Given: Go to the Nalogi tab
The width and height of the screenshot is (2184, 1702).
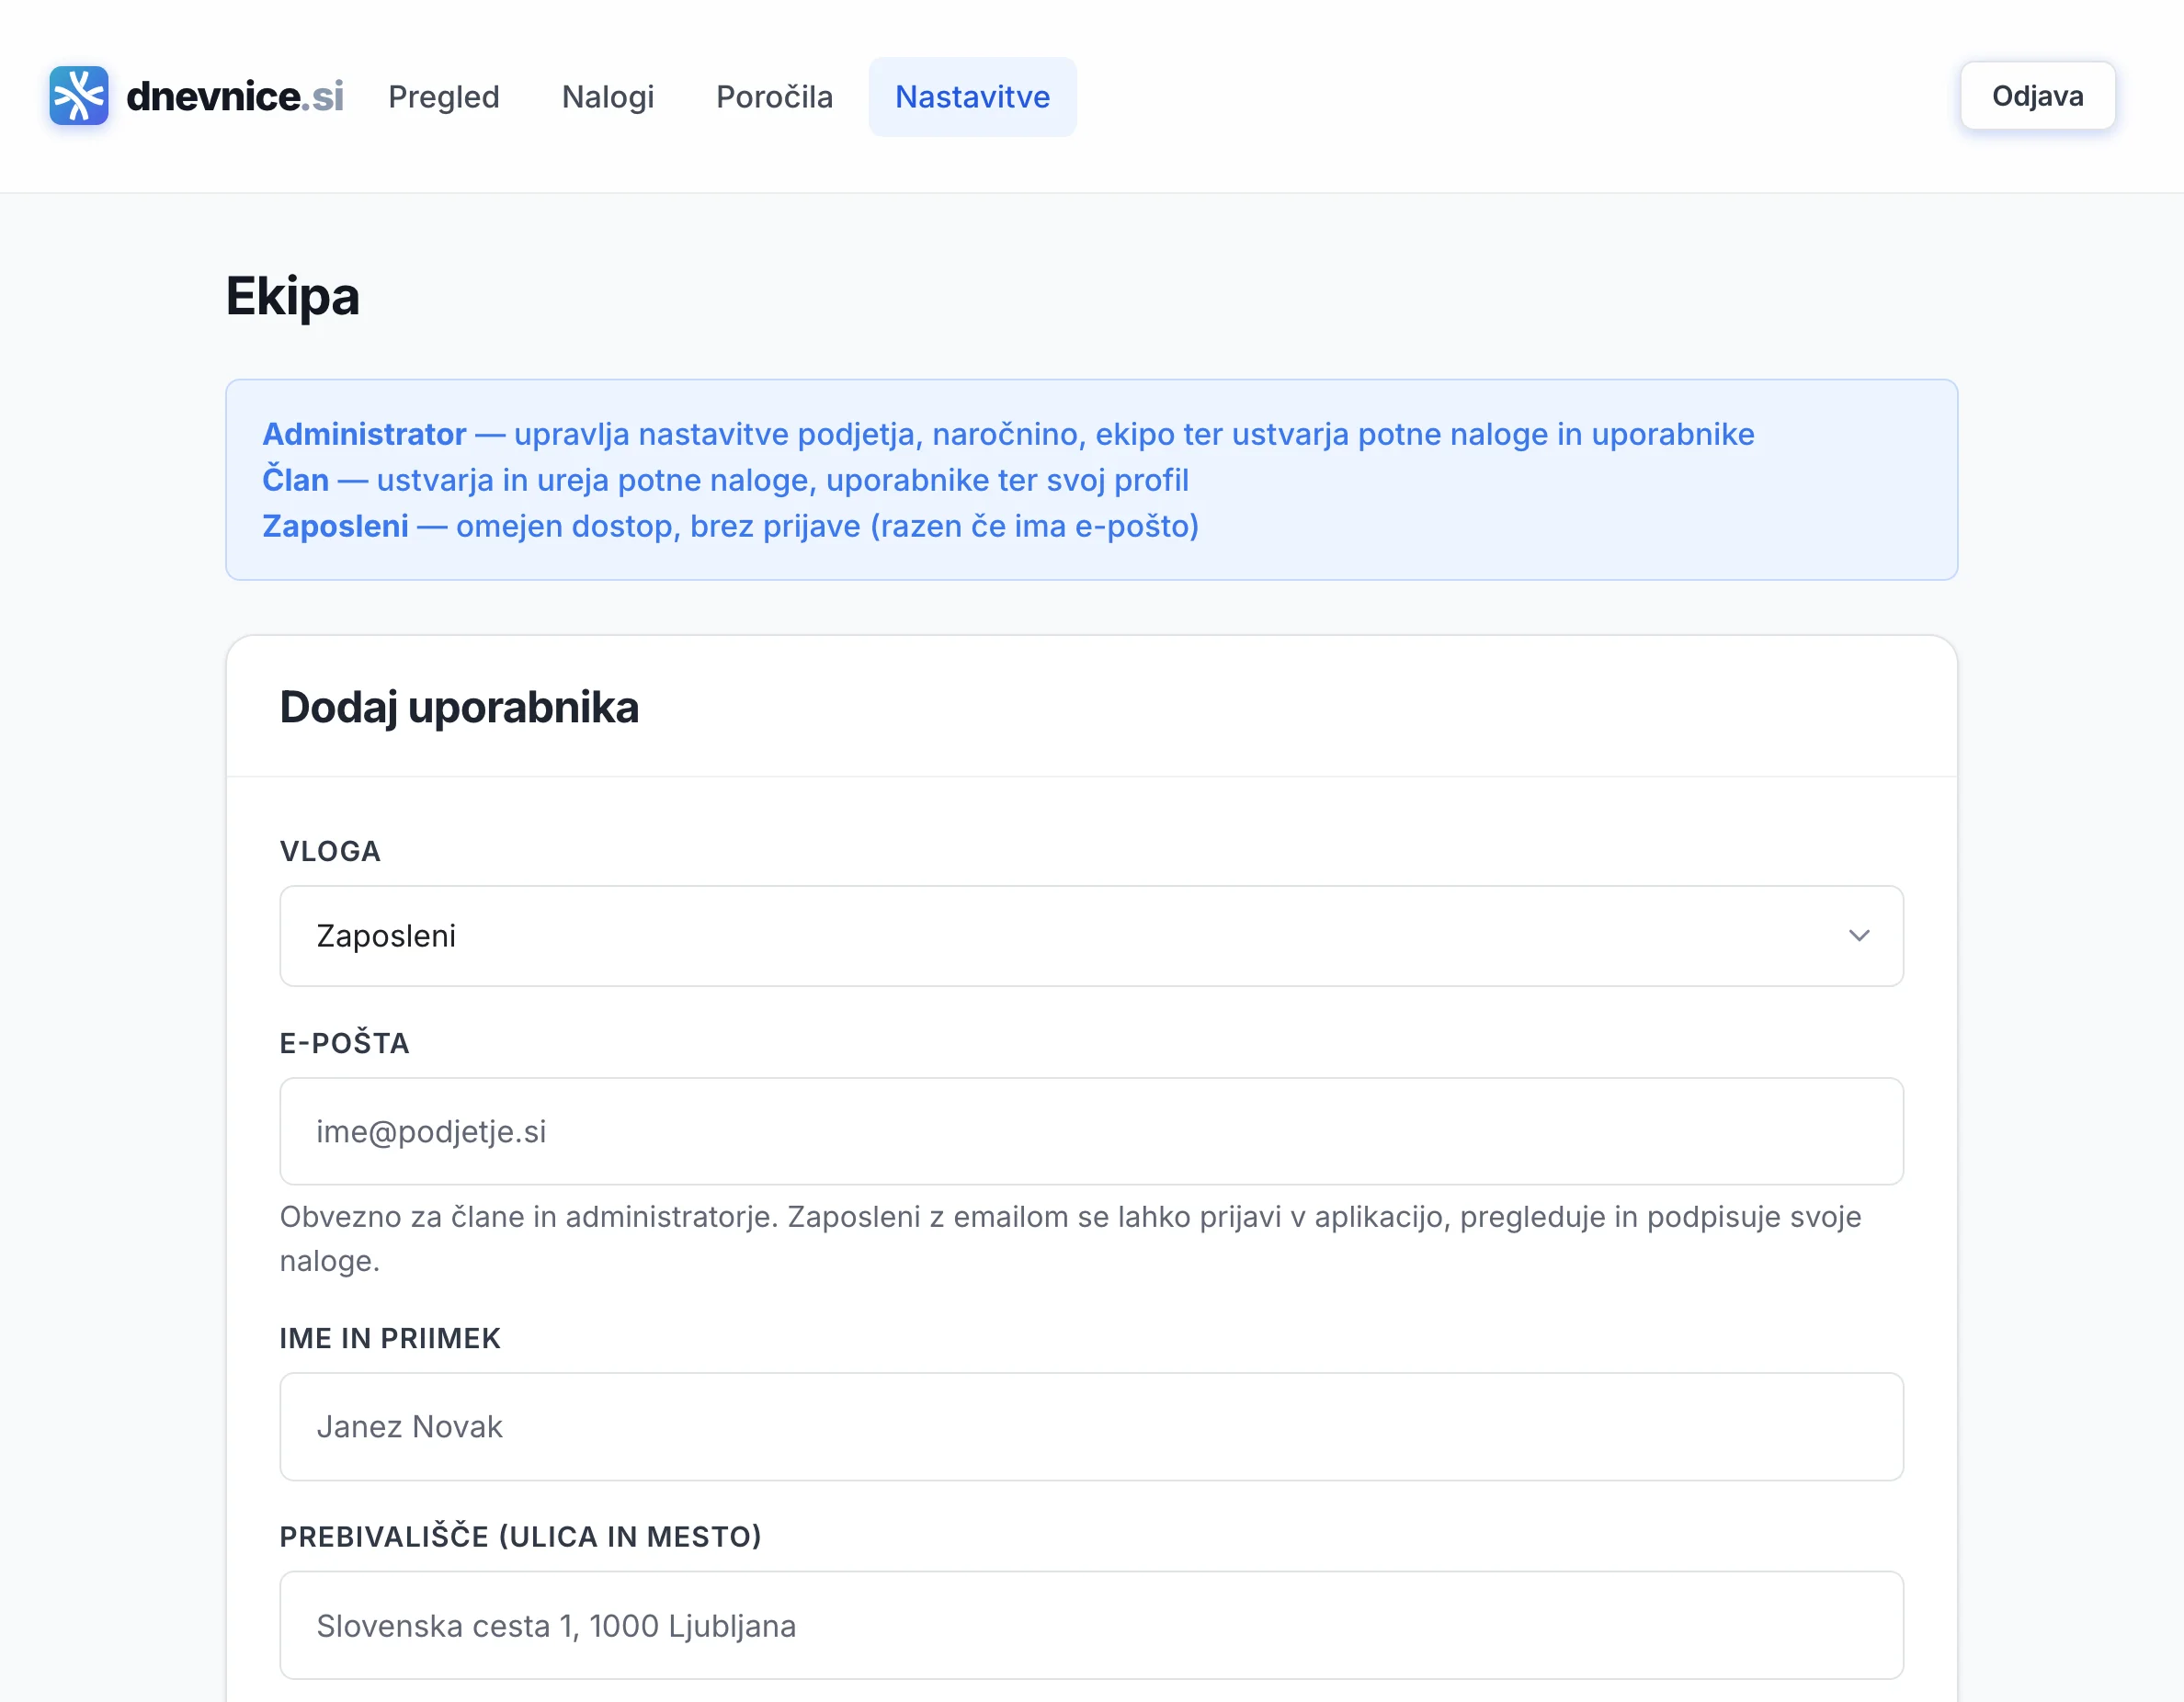Looking at the screenshot, I should [x=607, y=97].
